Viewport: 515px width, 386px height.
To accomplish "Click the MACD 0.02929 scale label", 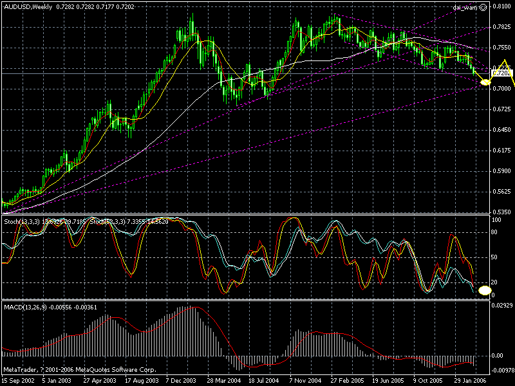I will pyautogui.click(x=502, y=304).
